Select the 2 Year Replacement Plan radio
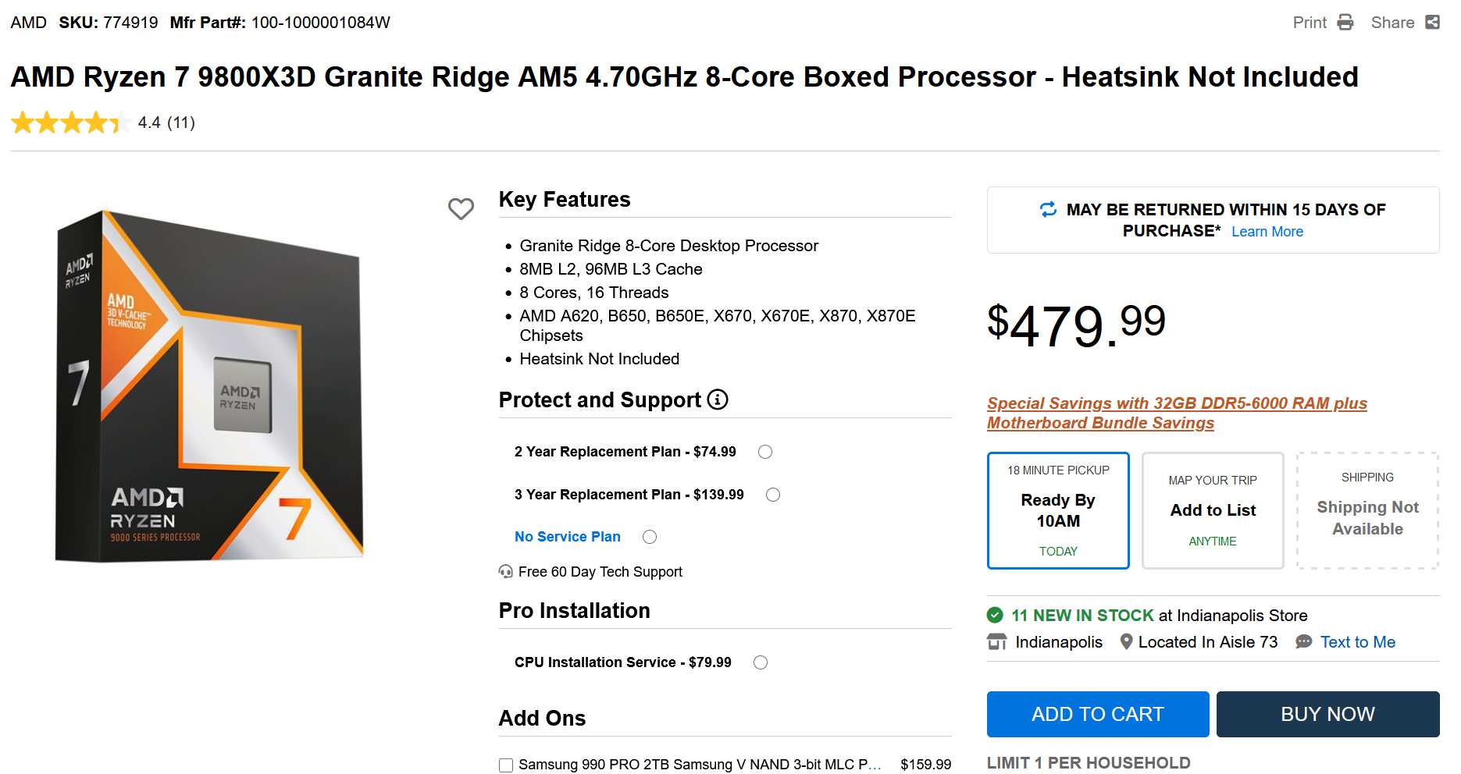 [765, 452]
